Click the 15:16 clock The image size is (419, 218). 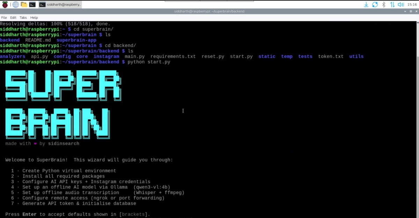(x=411, y=5)
